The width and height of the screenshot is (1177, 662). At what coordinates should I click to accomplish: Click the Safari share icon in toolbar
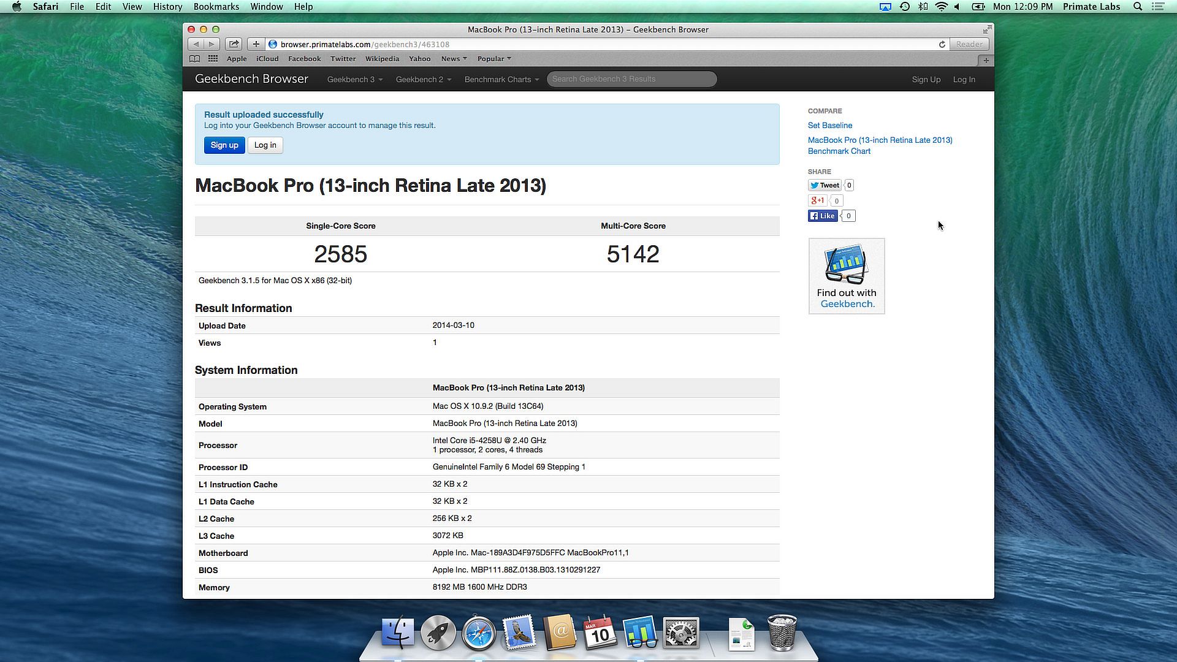click(234, 44)
